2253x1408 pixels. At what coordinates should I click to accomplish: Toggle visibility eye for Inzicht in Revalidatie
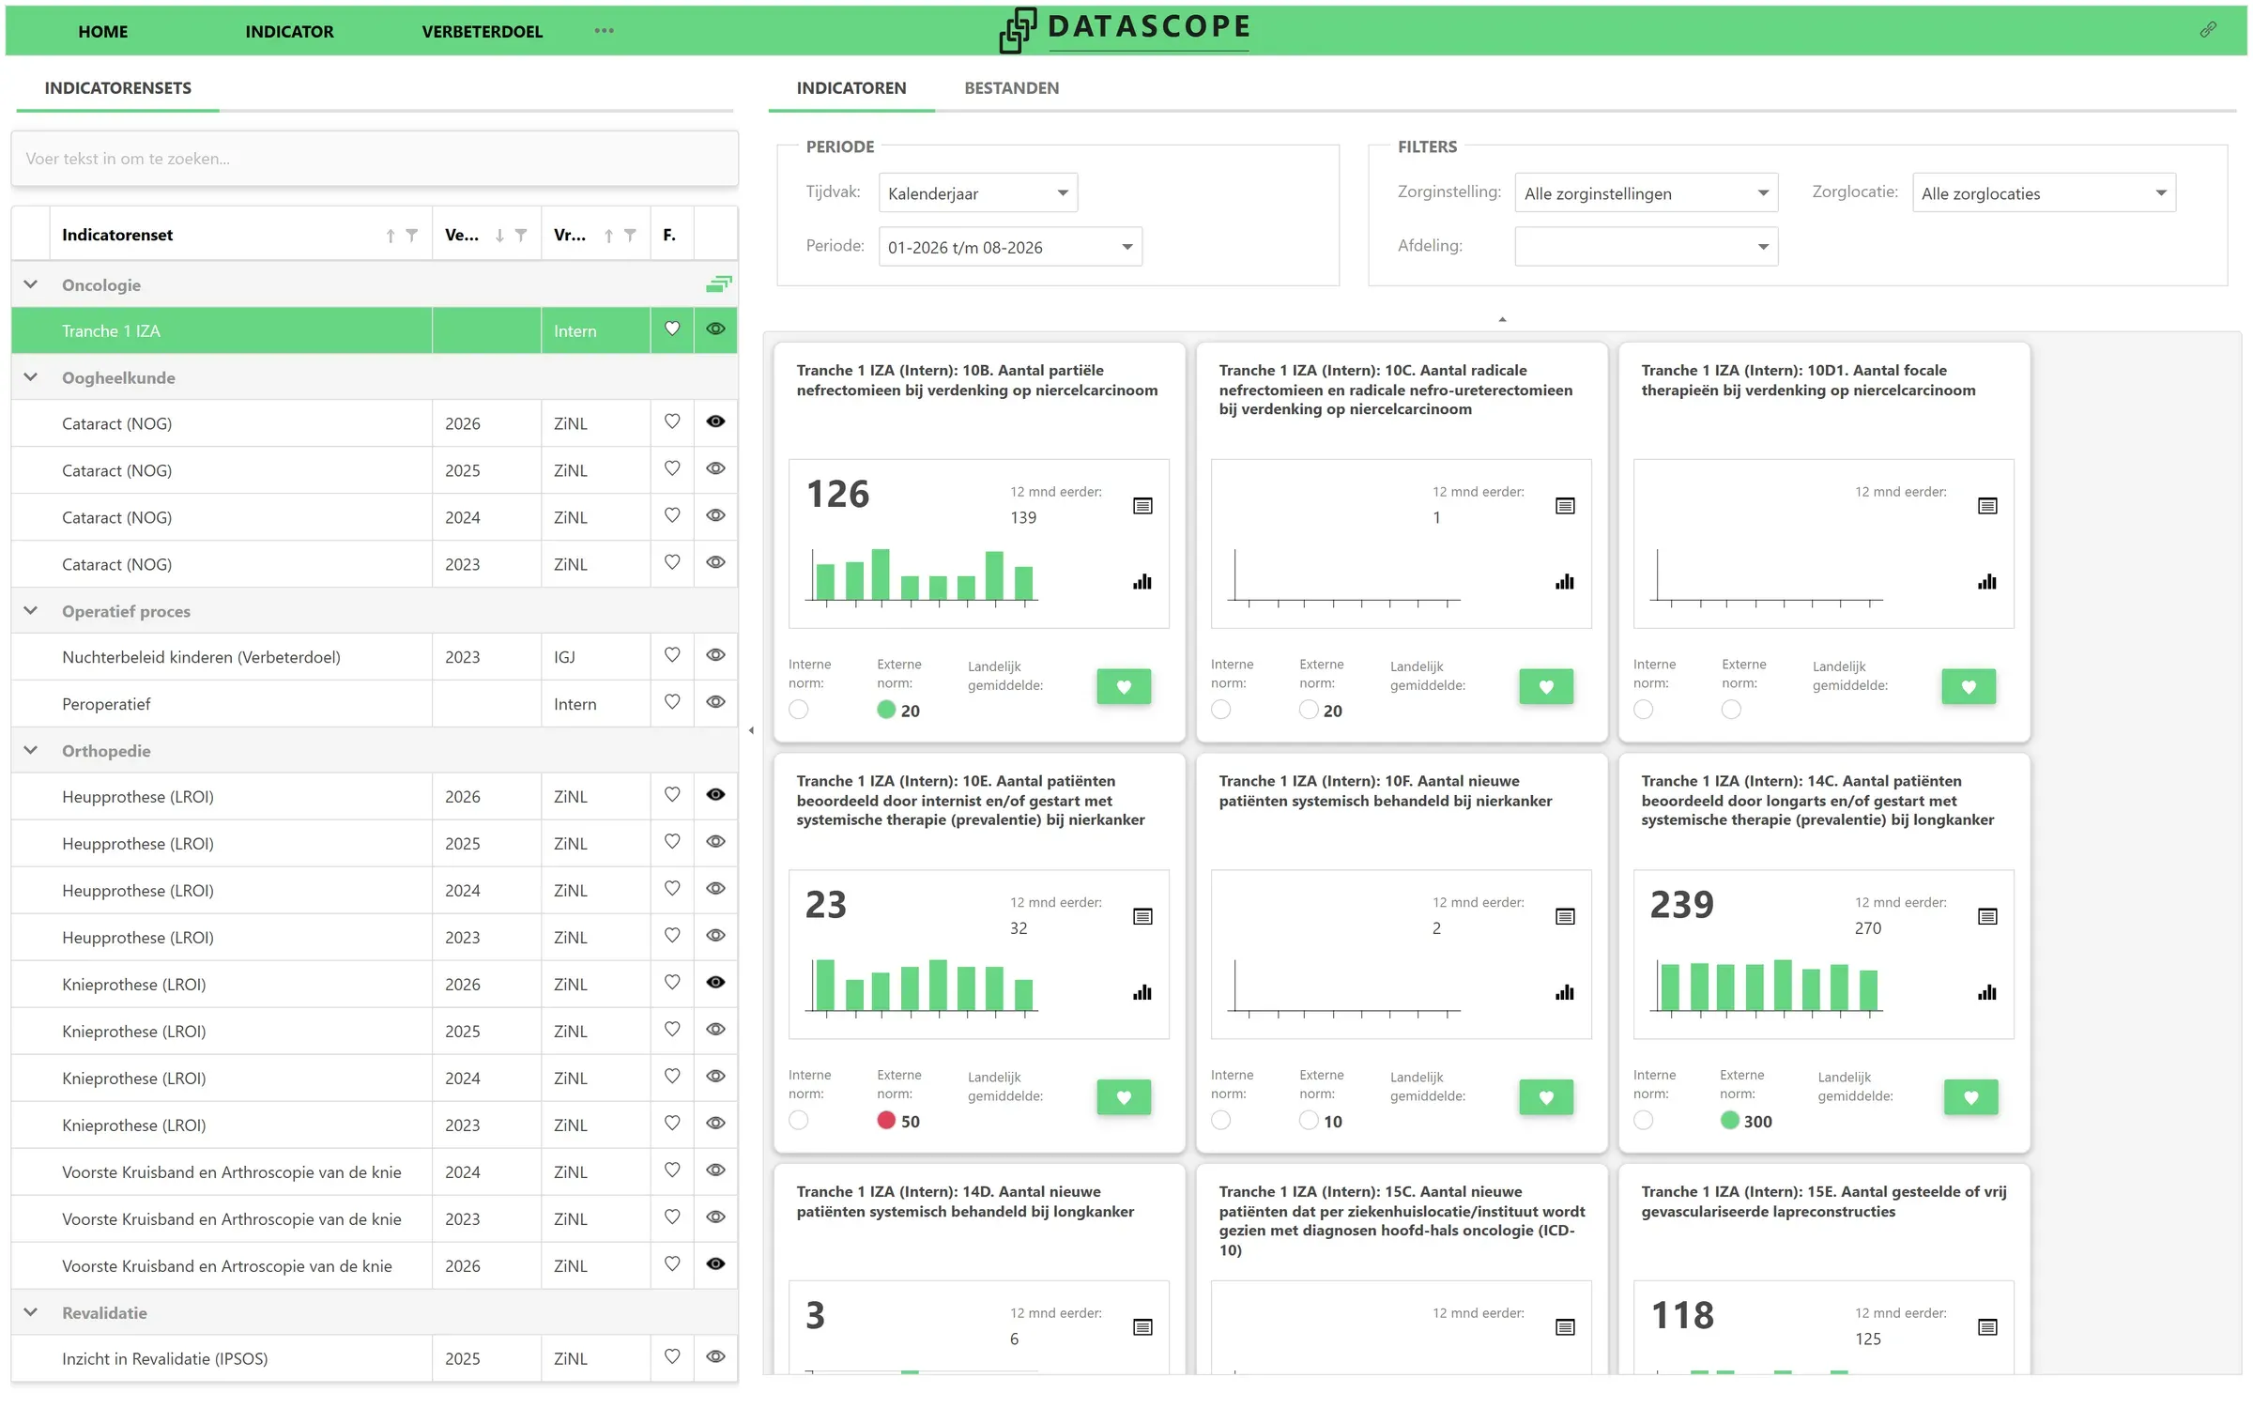pos(715,1357)
